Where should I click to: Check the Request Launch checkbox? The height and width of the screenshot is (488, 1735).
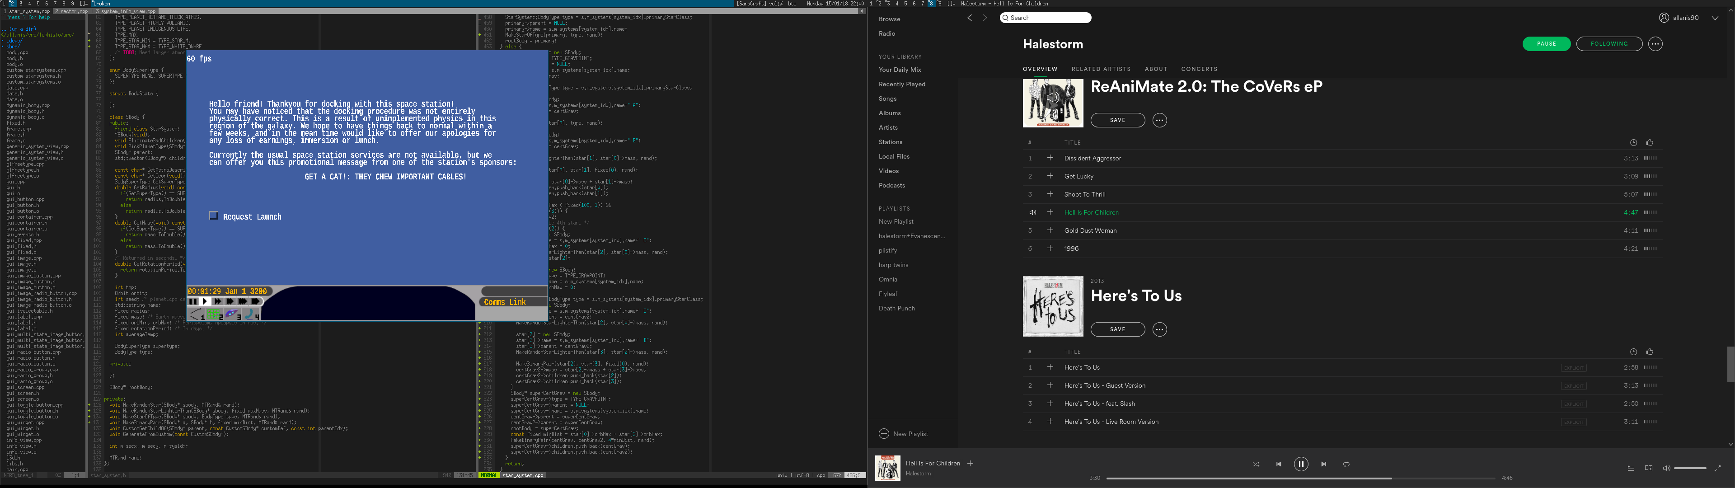click(x=214, y=216)
